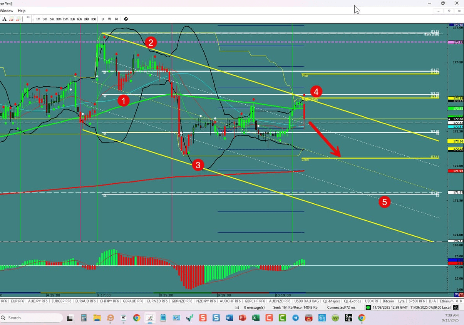This screenshot has height=325, width=464.
Task: Expand the toolbar overflow chevron
Action: pyautogui.click(x=28, y=18)
